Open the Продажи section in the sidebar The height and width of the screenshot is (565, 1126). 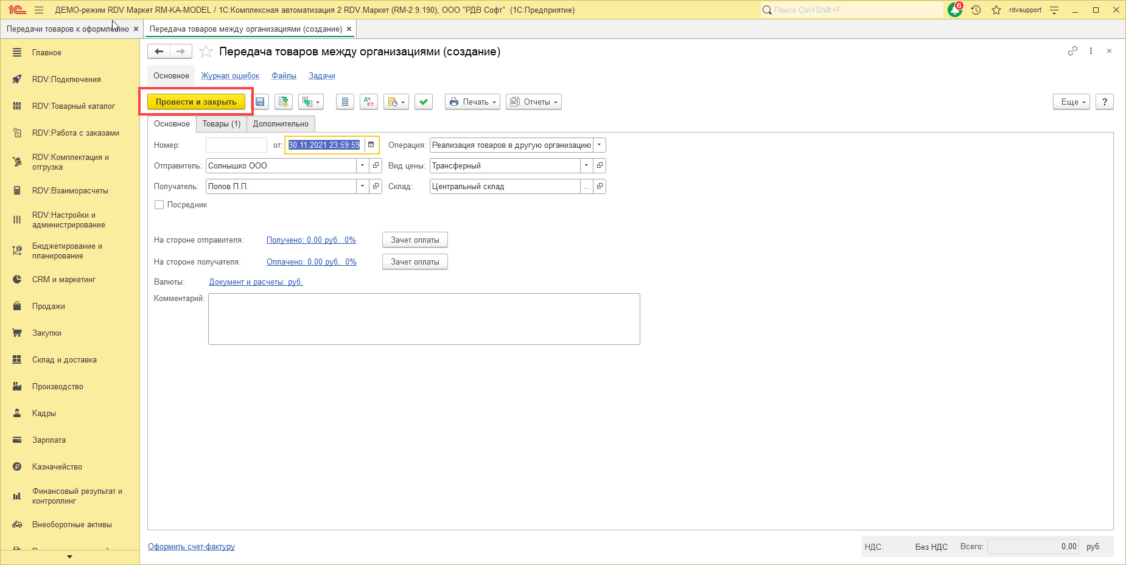49,307
